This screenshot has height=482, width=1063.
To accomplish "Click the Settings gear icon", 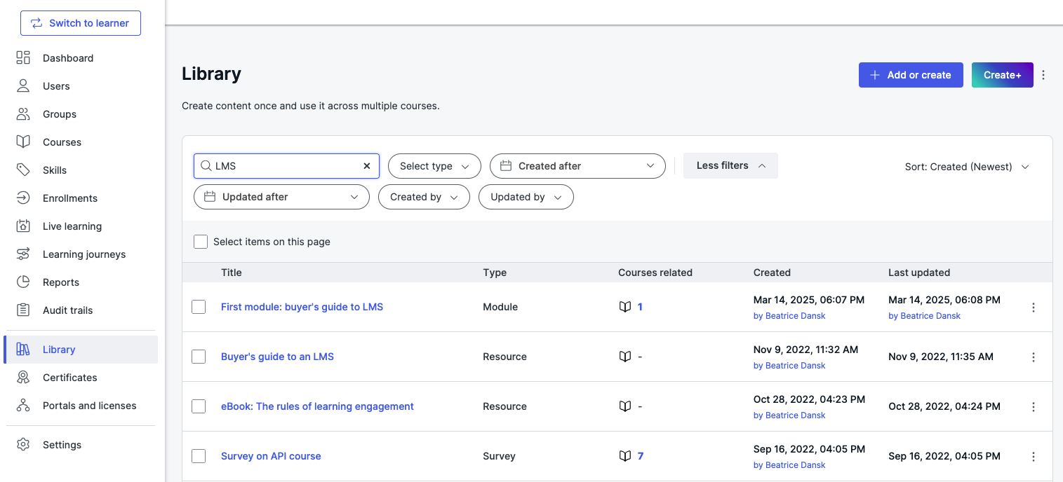I will [23, 444].
